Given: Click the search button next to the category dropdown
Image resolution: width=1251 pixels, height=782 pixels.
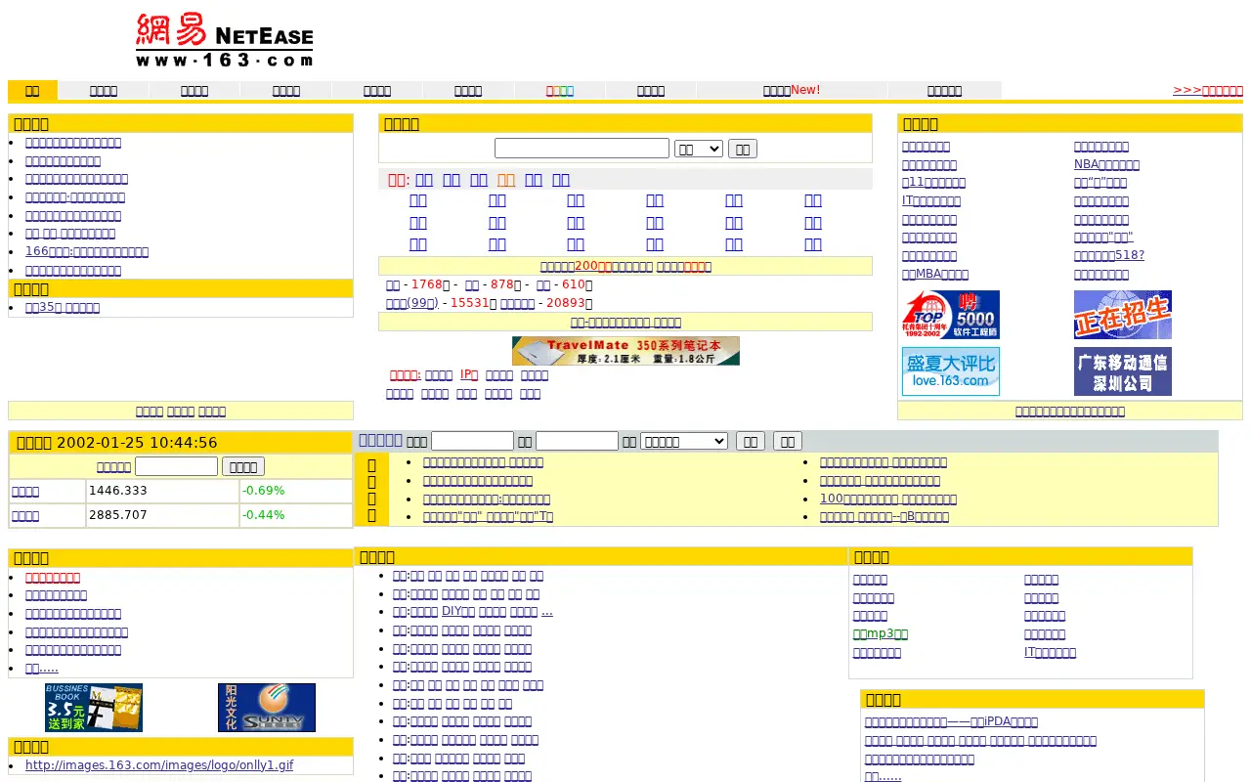Looking at the screenshot, I should [x=743, y=149].
